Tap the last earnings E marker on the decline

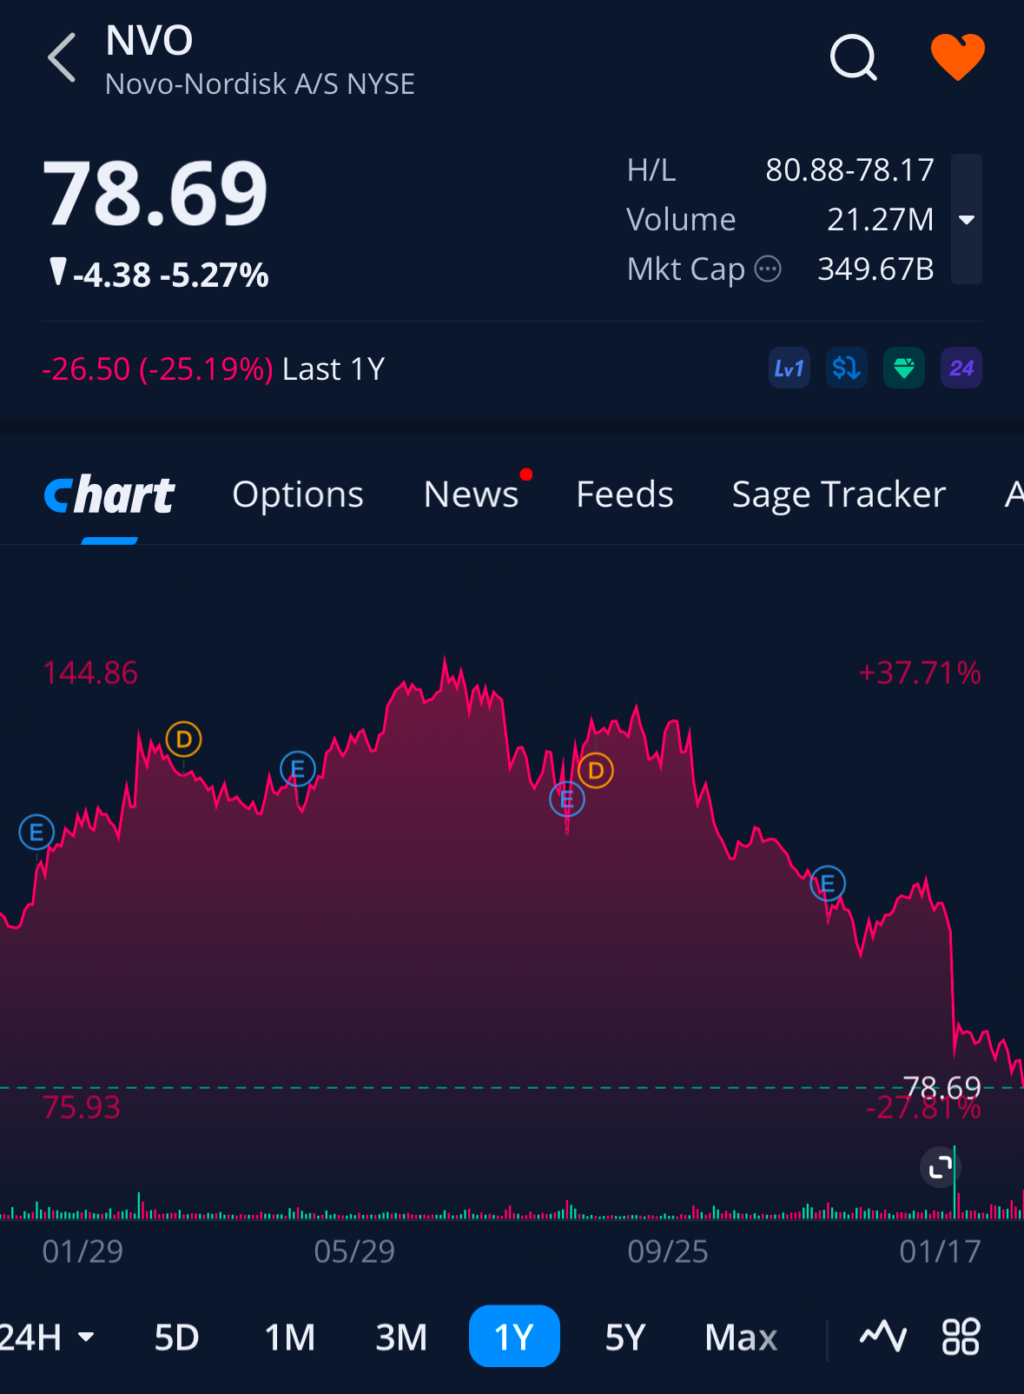828,884
